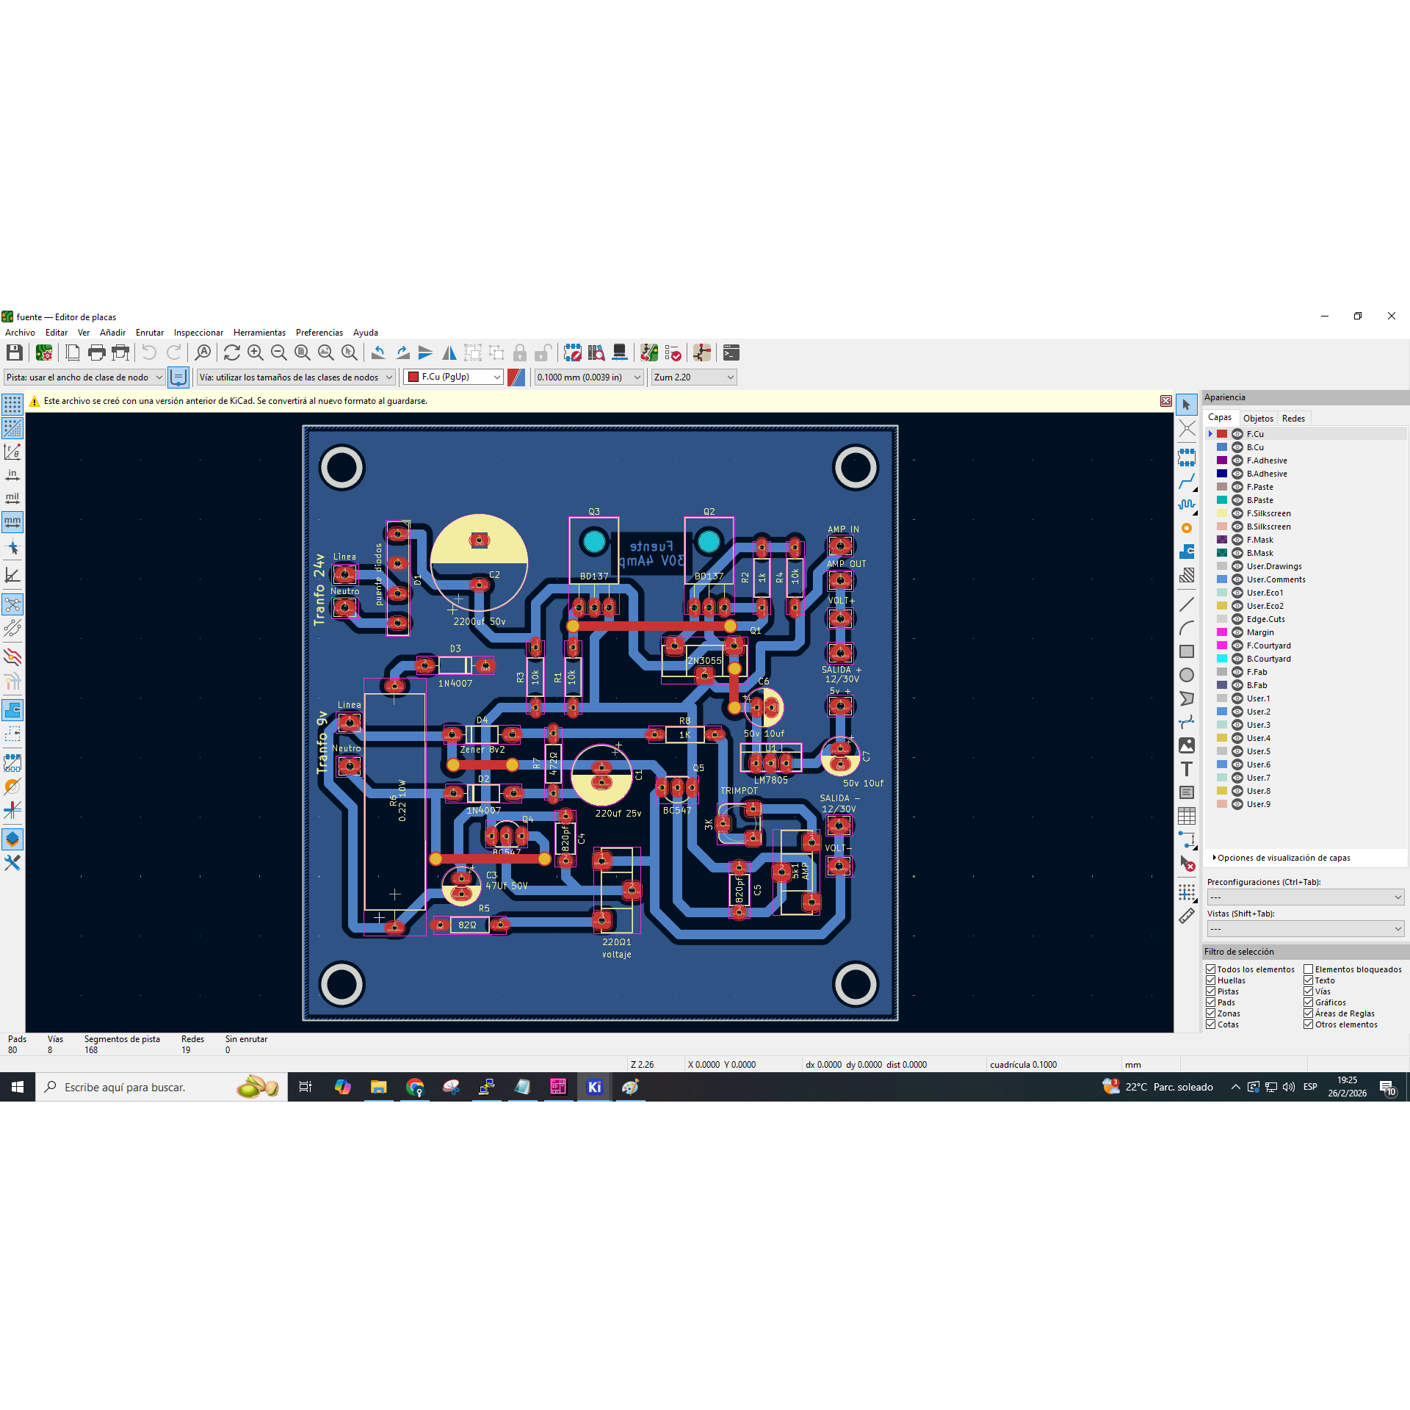Toggle F.Silkscreen layer visibility

point(1237,513)
